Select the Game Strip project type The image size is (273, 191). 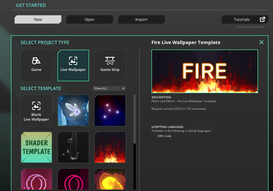tap(110, 65)
